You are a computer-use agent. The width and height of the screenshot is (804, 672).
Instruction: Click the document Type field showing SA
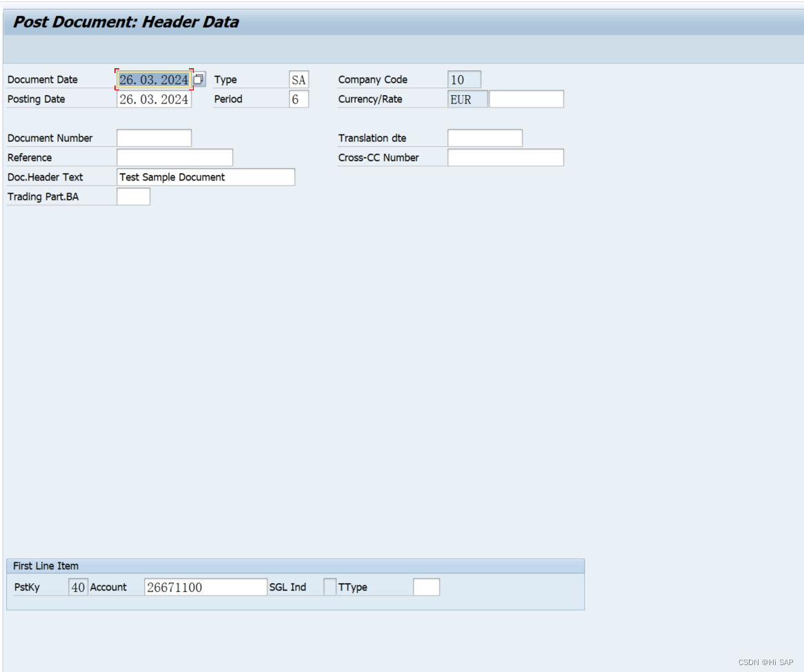coord(301,79)
